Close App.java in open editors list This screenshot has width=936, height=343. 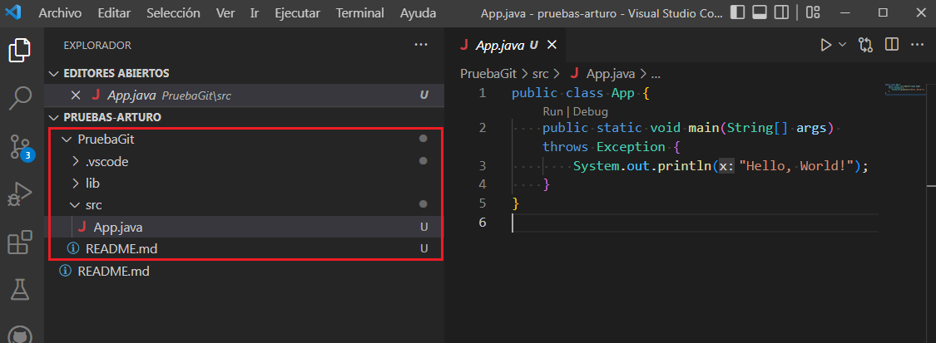tap(76, 95)
